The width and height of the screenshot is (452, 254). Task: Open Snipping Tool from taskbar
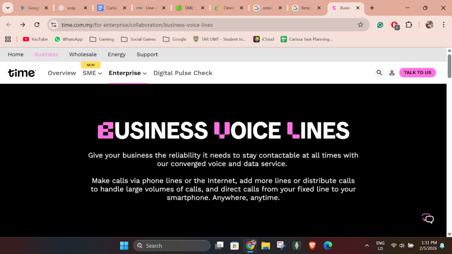tap(281, 246)
